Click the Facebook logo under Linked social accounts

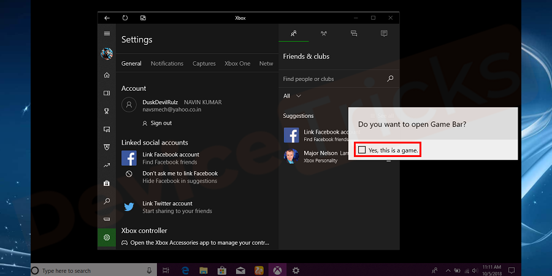129,158
